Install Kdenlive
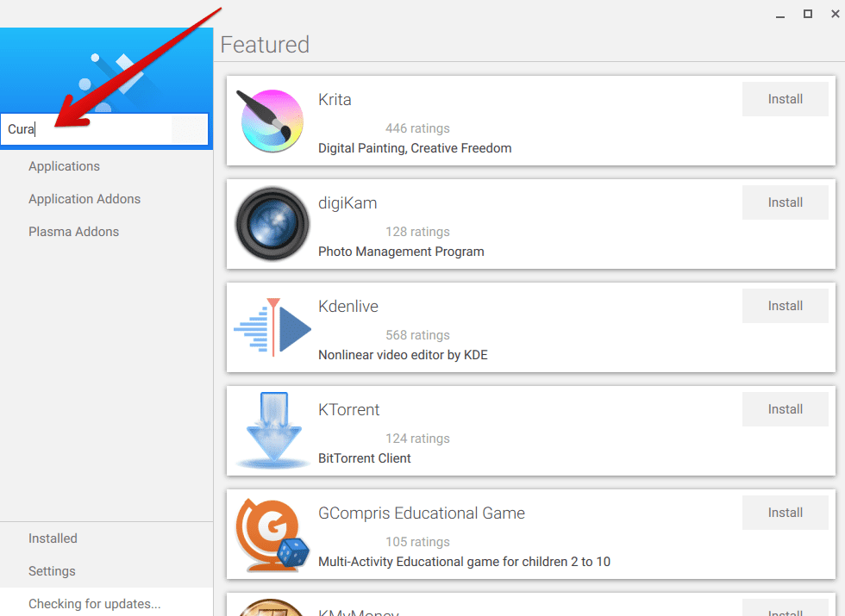The width and height of the screenshot is (845, 616). (x=786, y=306)
